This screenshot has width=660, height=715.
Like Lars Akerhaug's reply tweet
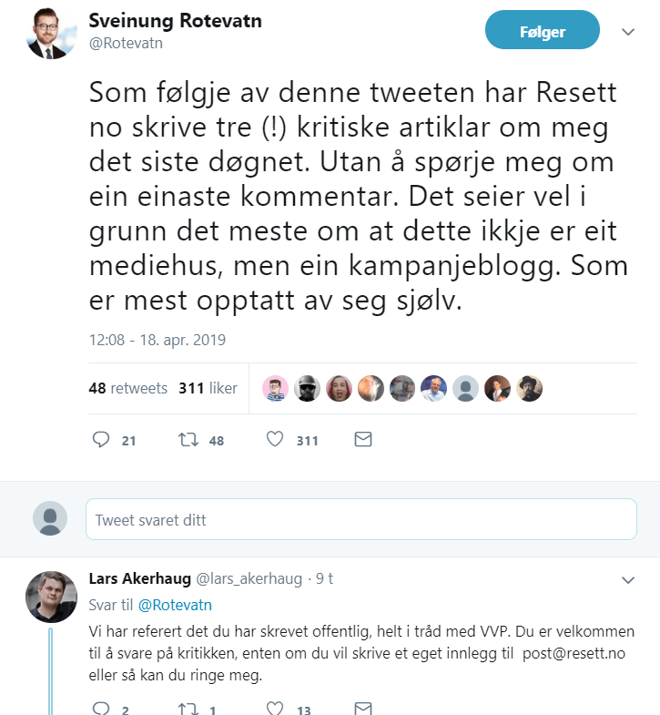pyautogui.click(x=277, y=709)
